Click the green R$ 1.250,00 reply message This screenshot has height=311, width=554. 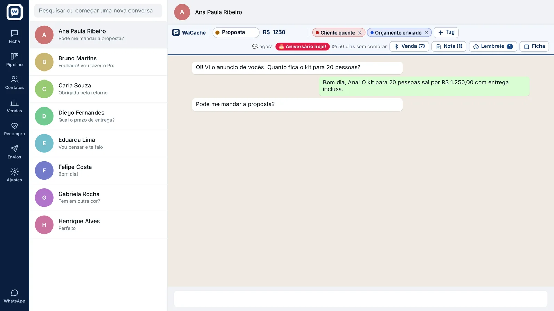pos(424,86)
